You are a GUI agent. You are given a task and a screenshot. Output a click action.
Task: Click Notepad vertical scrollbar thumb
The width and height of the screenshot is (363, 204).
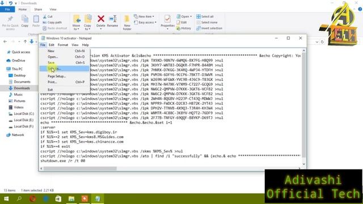pyautogui.click(x=304, y=105)
